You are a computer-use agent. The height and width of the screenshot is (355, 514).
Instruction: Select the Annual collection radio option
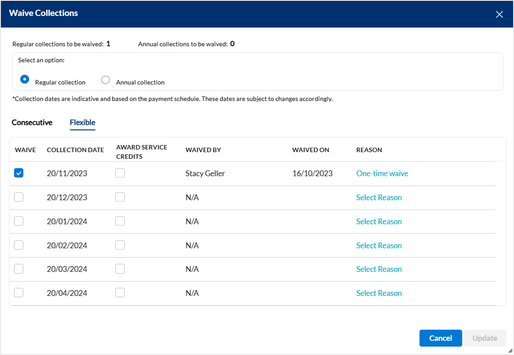[x=105, y=80]
